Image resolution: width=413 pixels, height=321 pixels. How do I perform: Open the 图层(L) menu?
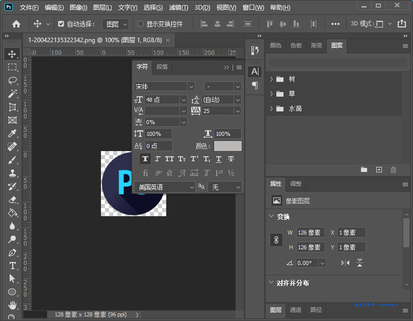click(x=102, y=7)
